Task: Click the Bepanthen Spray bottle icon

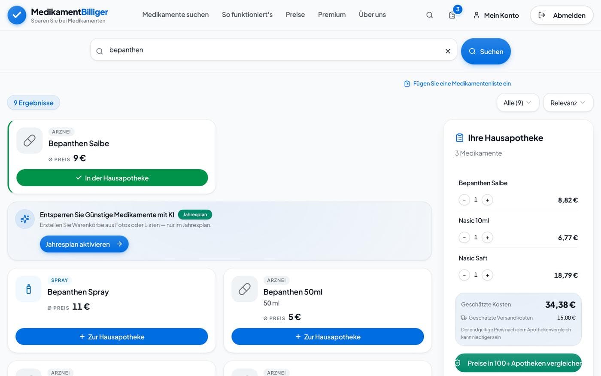Action: 29,289
